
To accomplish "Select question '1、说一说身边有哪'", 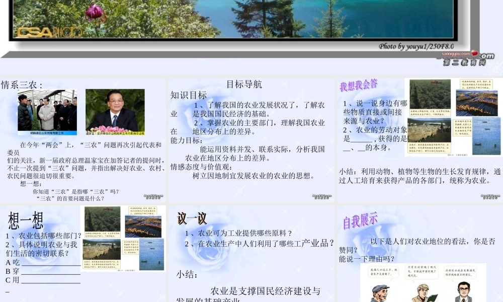I will (375, 103).
